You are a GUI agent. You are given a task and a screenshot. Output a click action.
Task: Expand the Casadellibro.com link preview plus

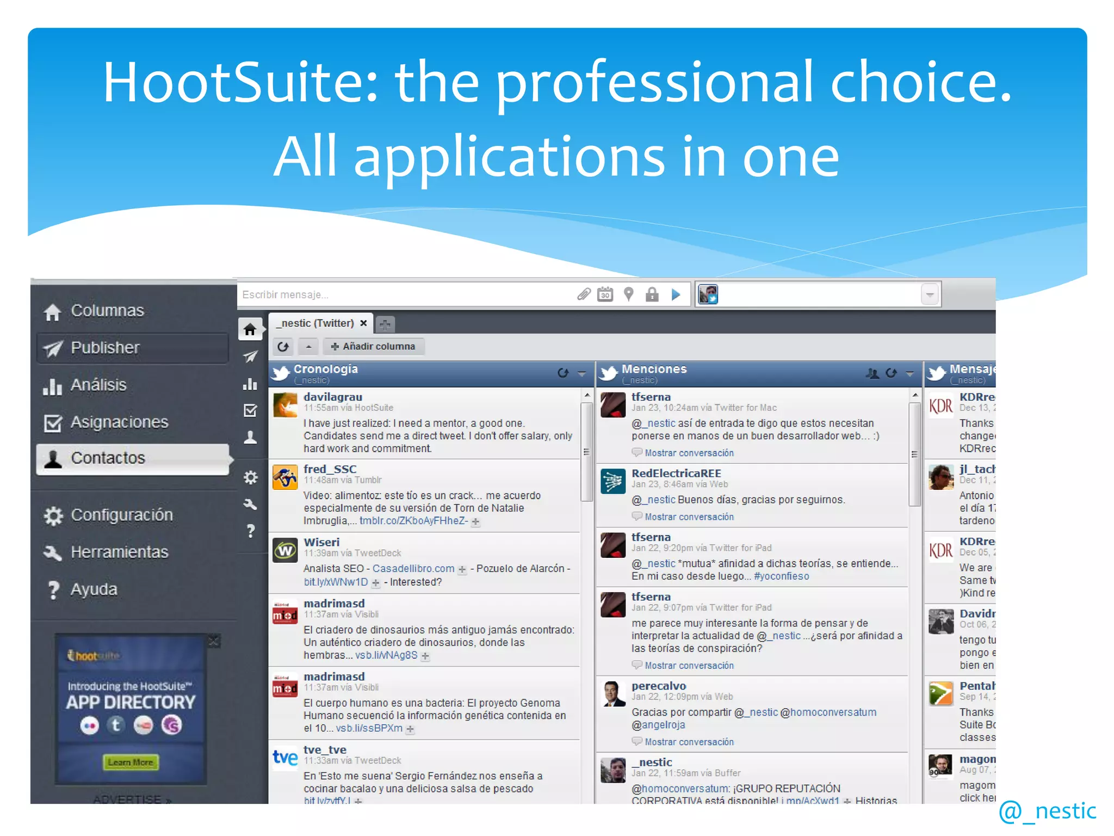coord(462,570)
